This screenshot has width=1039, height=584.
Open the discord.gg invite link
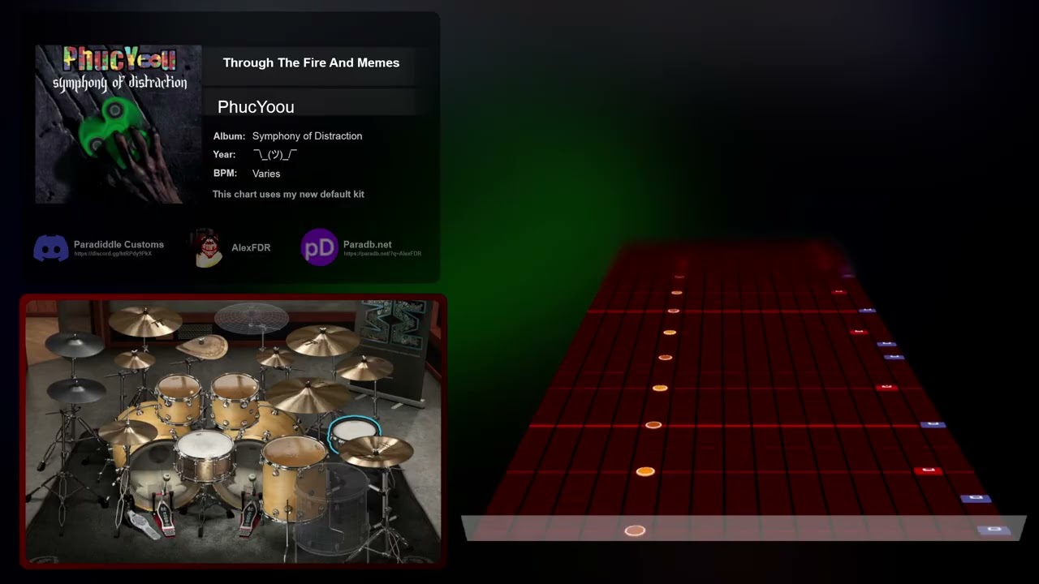pyautogui.click(x=113, y=254)
